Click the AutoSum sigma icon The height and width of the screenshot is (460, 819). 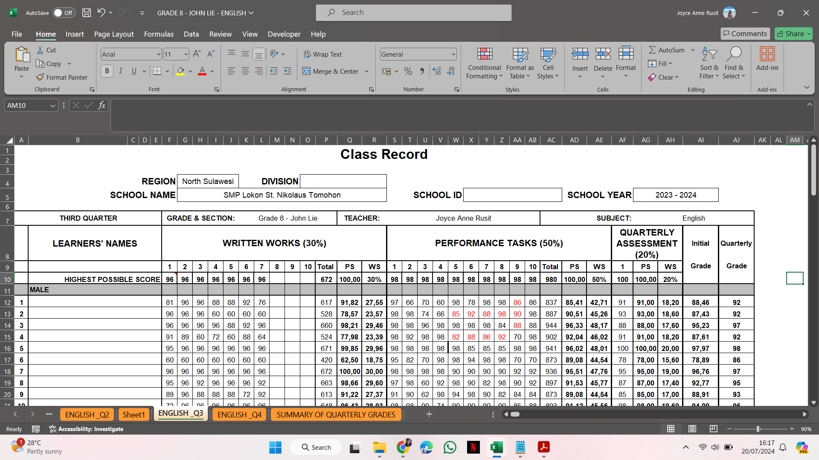652,50
